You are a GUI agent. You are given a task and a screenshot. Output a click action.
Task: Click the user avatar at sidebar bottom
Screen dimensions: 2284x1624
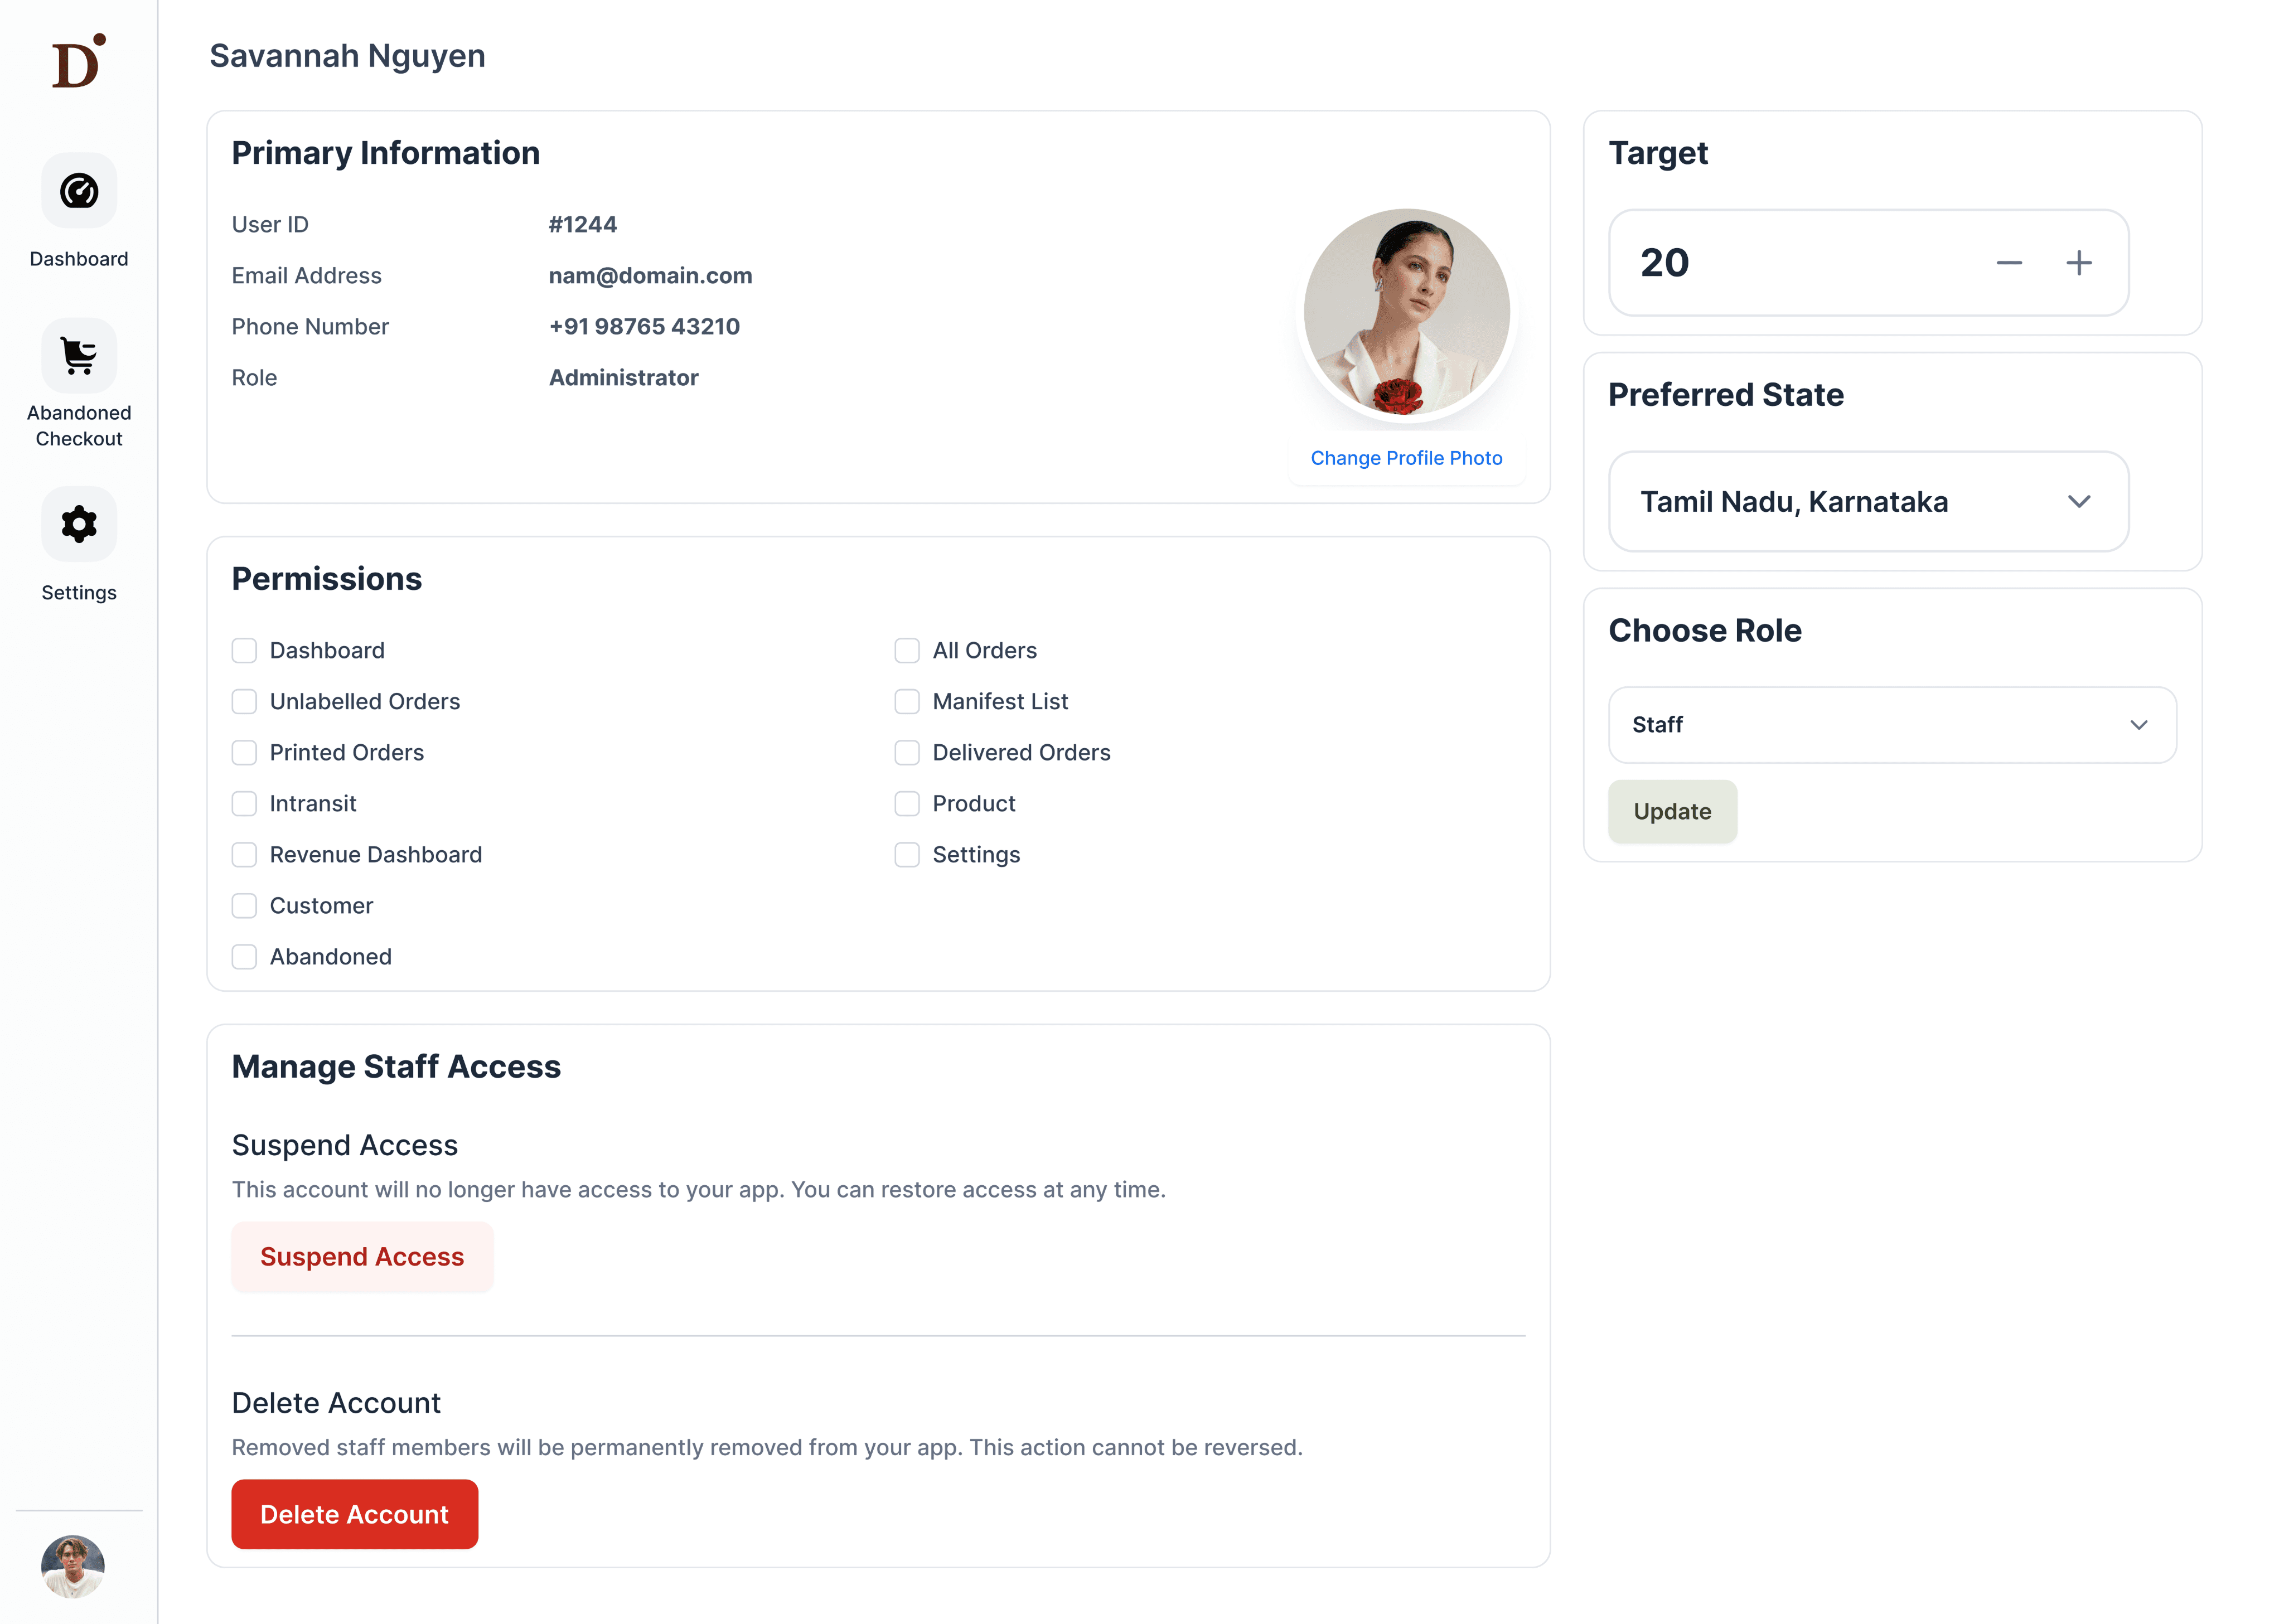tap(73, 1566)
